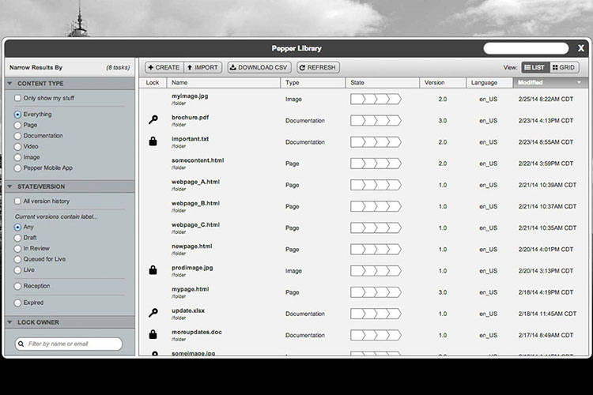
Task: Select the In Review state radio
Action: [x=17, y=249]
